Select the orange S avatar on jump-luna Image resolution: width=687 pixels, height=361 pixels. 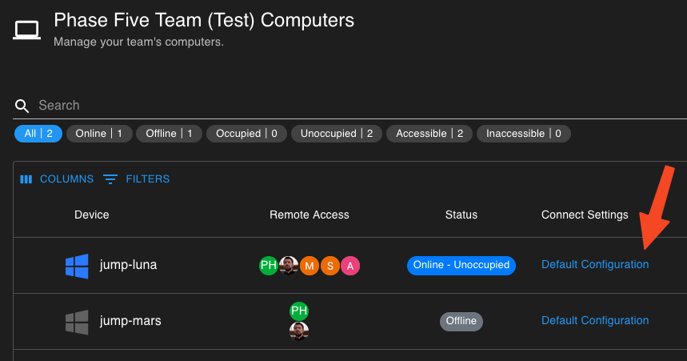click(x=330, y=266)
